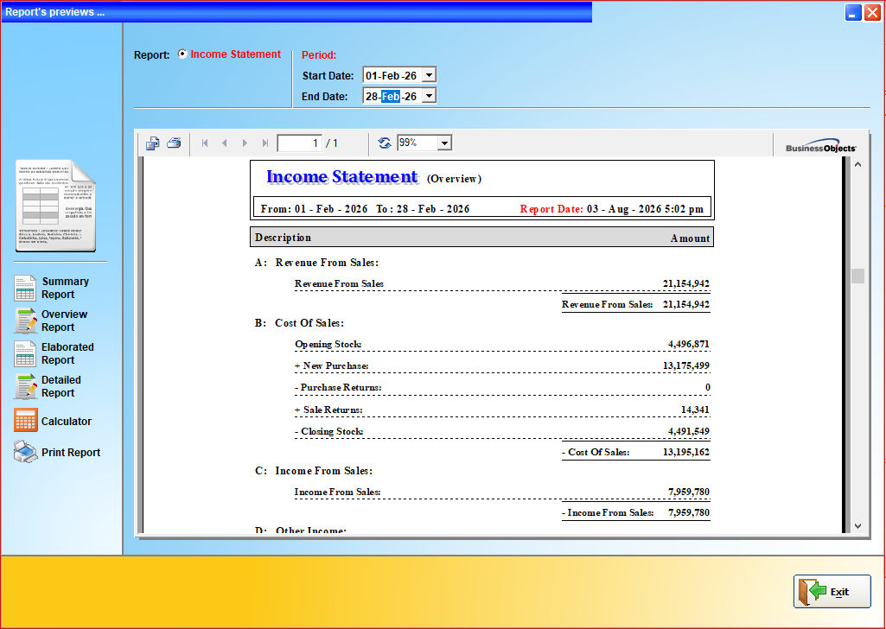Open the End Date dropdown arrow

click(430, 96)
